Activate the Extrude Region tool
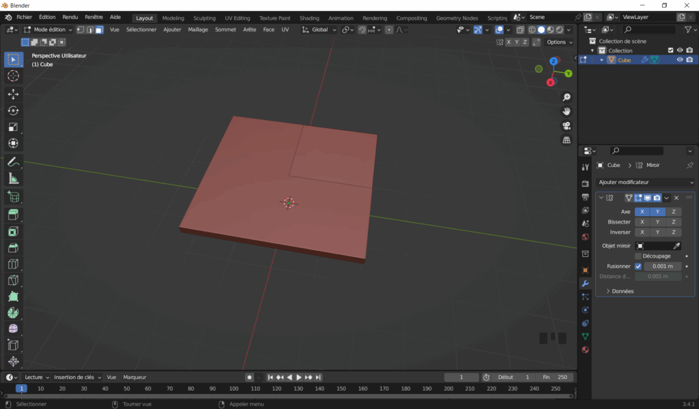 (14, 215)
